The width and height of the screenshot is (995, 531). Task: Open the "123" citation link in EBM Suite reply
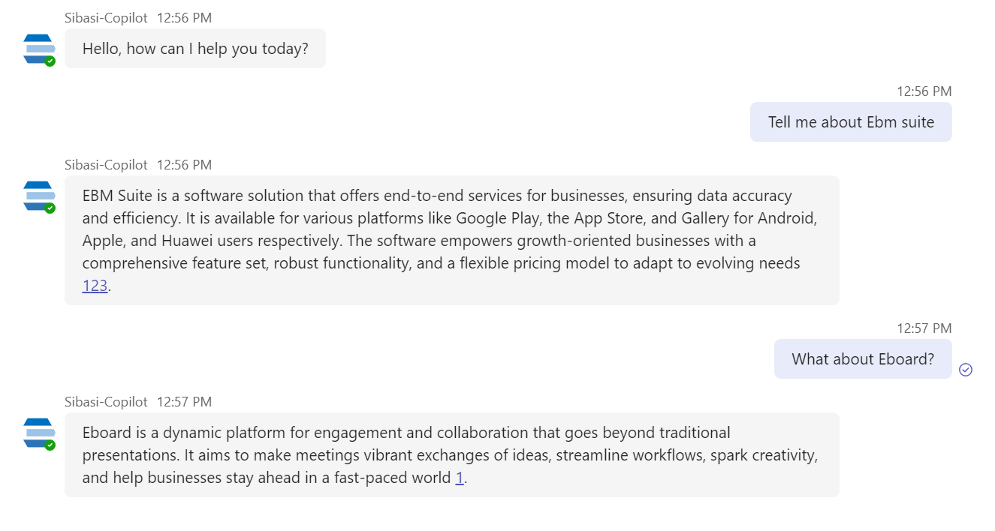pyautogui.click(x=95, y=286)
